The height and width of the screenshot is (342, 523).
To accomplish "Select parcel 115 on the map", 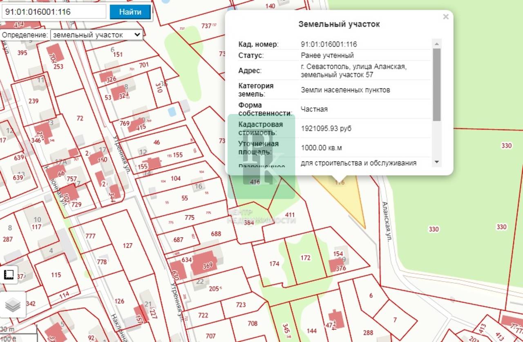I will pyautogui.click(x=56, y=275).
